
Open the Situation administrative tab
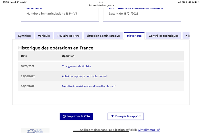(103, 36)
